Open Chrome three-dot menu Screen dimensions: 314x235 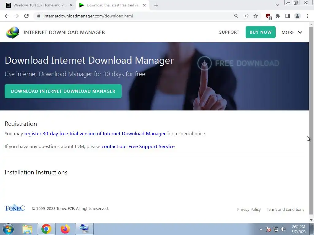307,16
